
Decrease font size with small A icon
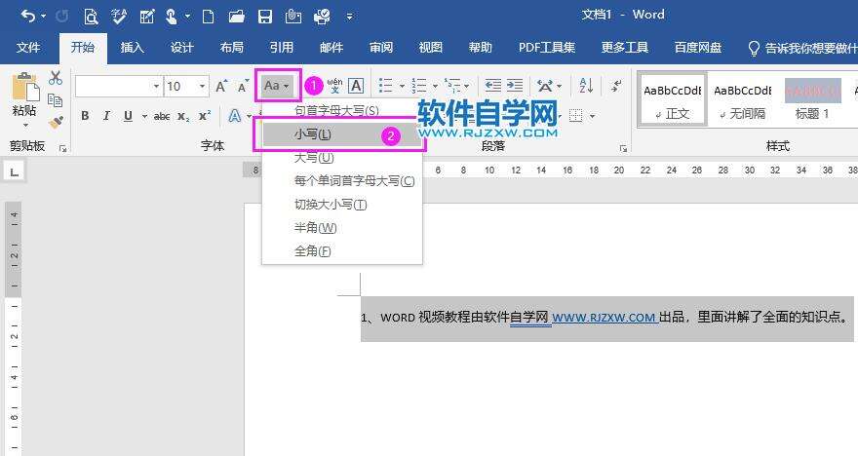pos(243,87)
